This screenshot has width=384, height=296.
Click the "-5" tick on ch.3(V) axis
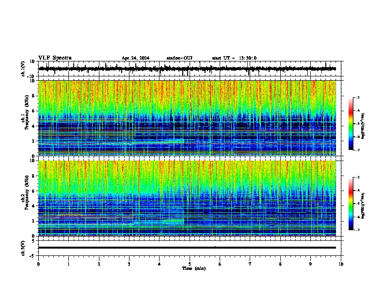click(x=32, y=256)
